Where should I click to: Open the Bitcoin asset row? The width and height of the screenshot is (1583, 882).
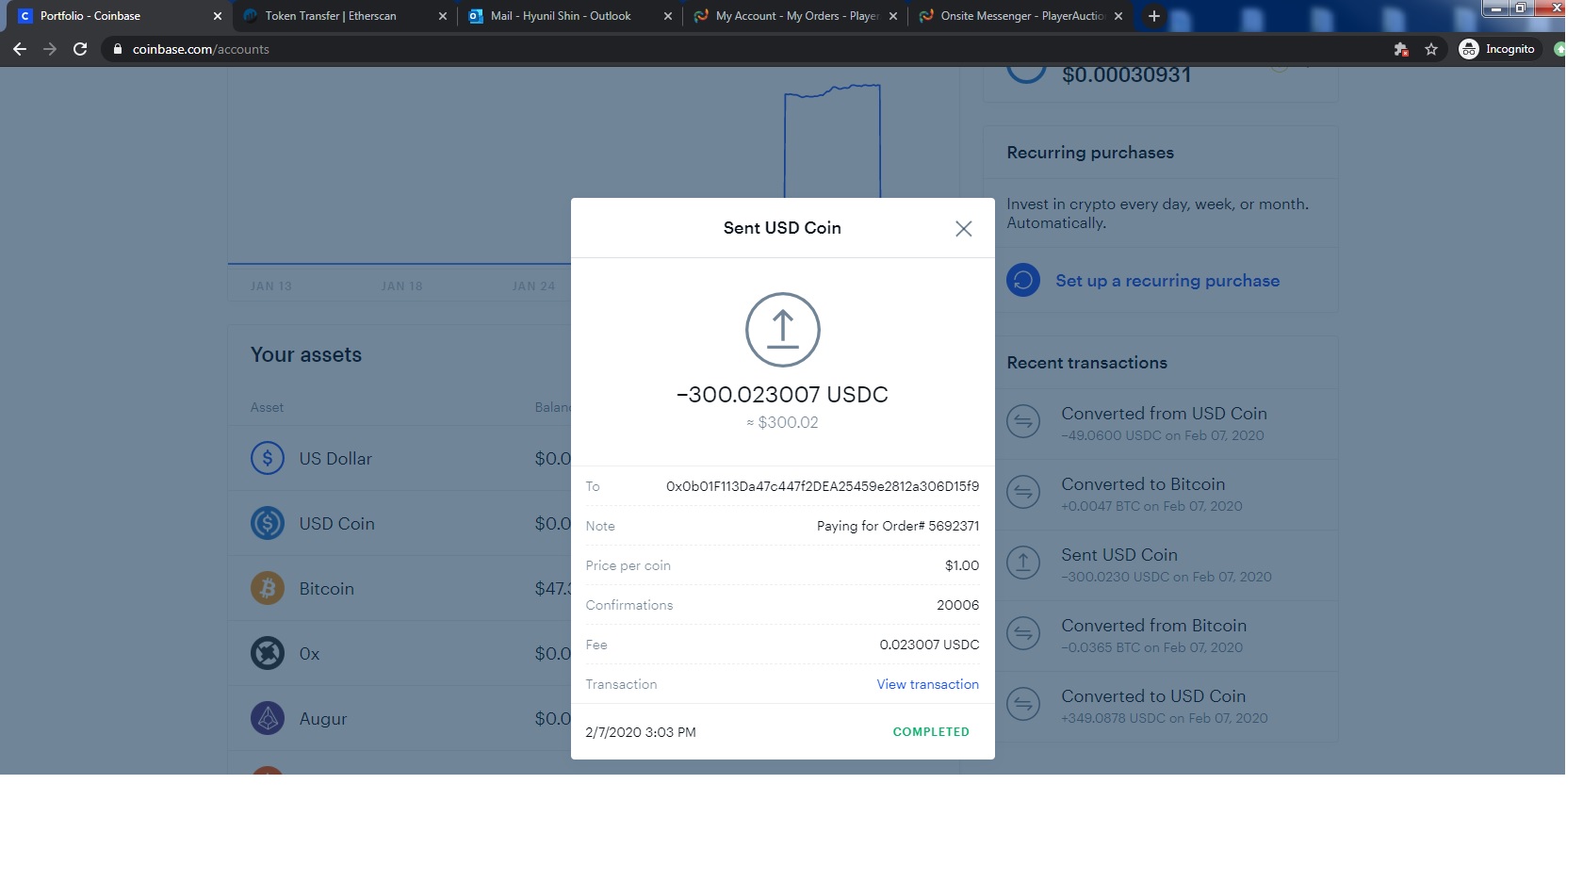400,588
